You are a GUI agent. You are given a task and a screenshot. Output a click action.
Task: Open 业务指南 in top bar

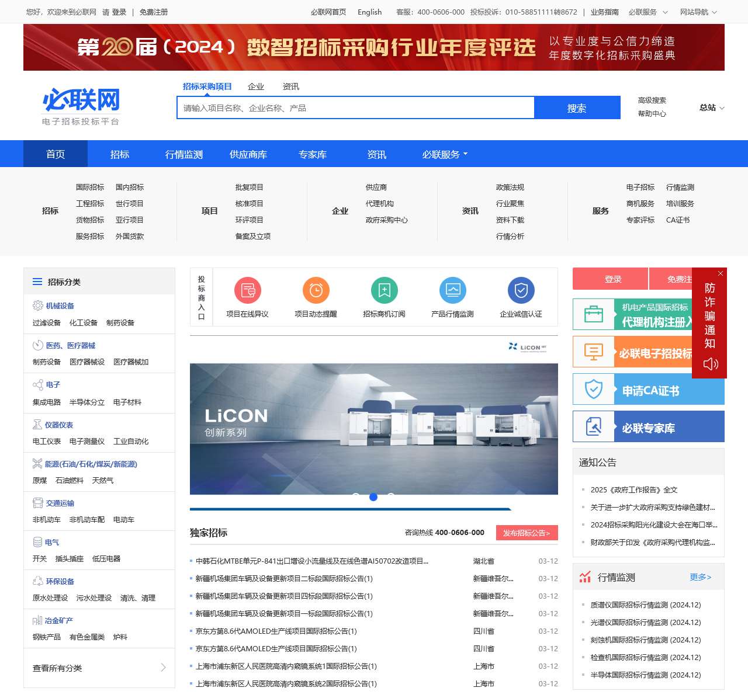coord(604,12)
